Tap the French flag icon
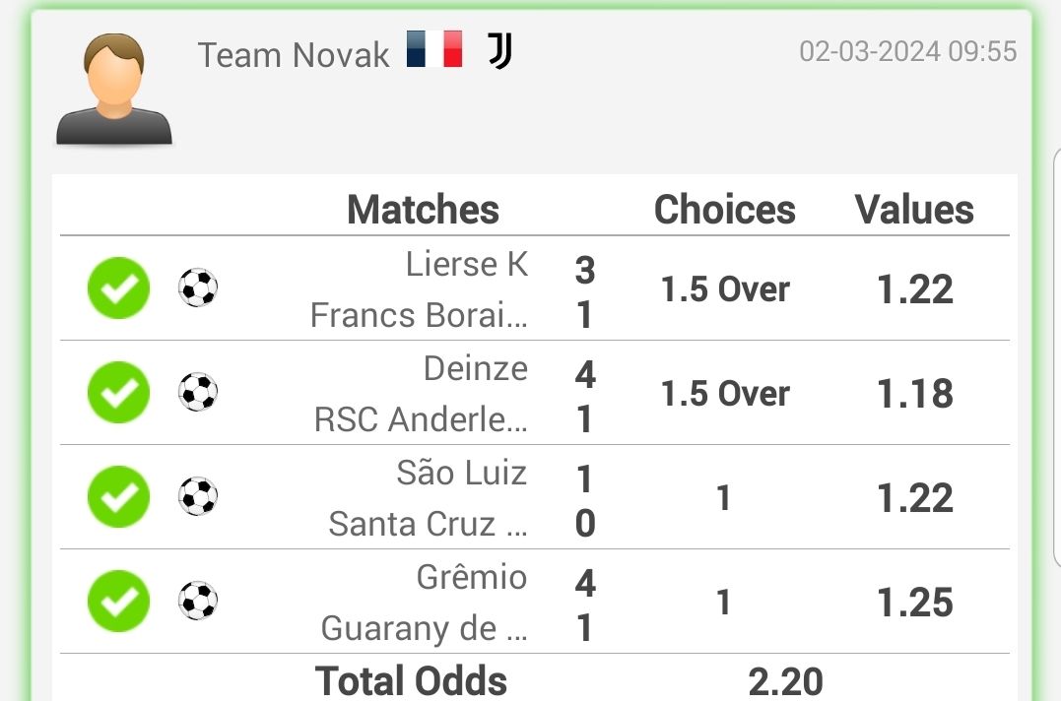The width and height of the screenshot is (1061, 701). click(x=434, y=48)
